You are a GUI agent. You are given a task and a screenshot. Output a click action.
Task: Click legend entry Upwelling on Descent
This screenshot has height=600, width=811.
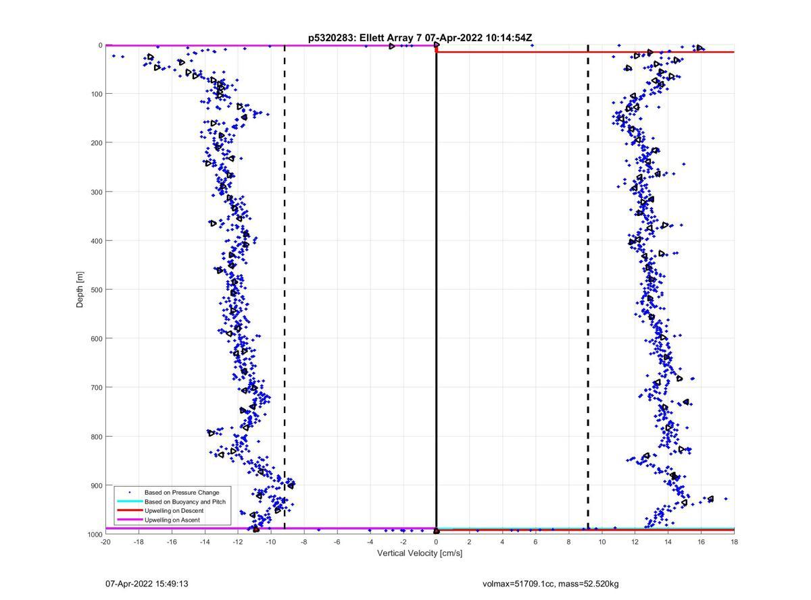coord(174,511)
